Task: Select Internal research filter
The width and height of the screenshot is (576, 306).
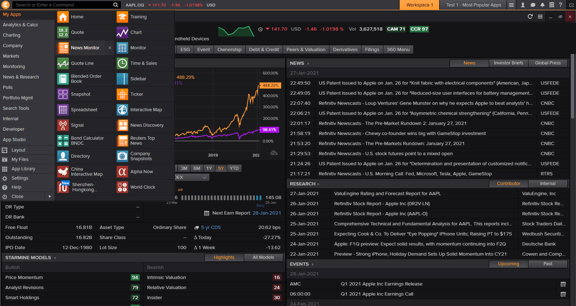Action: [x=548, y=184]
